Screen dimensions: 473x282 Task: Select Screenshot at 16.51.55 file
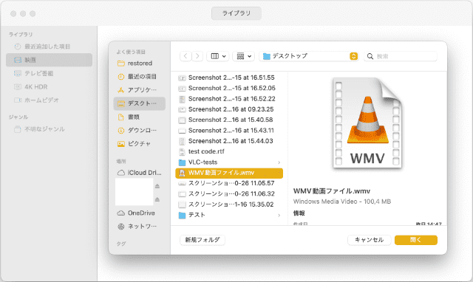click(229, 78)
